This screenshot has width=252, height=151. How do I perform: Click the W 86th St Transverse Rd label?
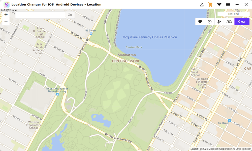146,78
